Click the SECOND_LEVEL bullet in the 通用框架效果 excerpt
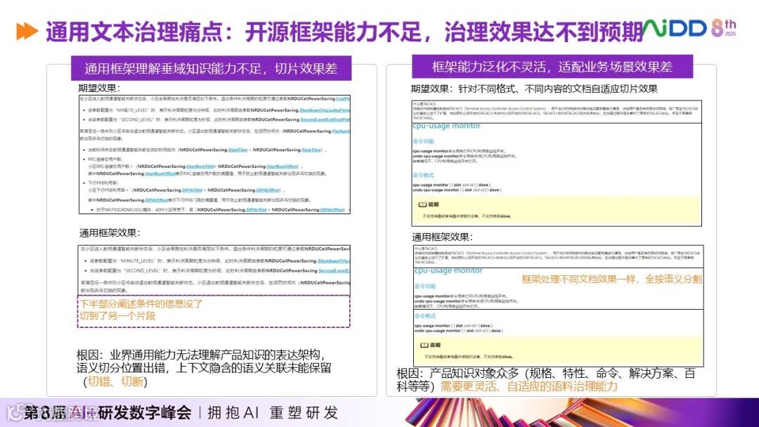 point(217,271)
